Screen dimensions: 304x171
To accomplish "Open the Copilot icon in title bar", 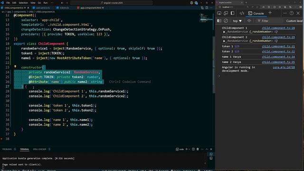I will click(196, 3).
